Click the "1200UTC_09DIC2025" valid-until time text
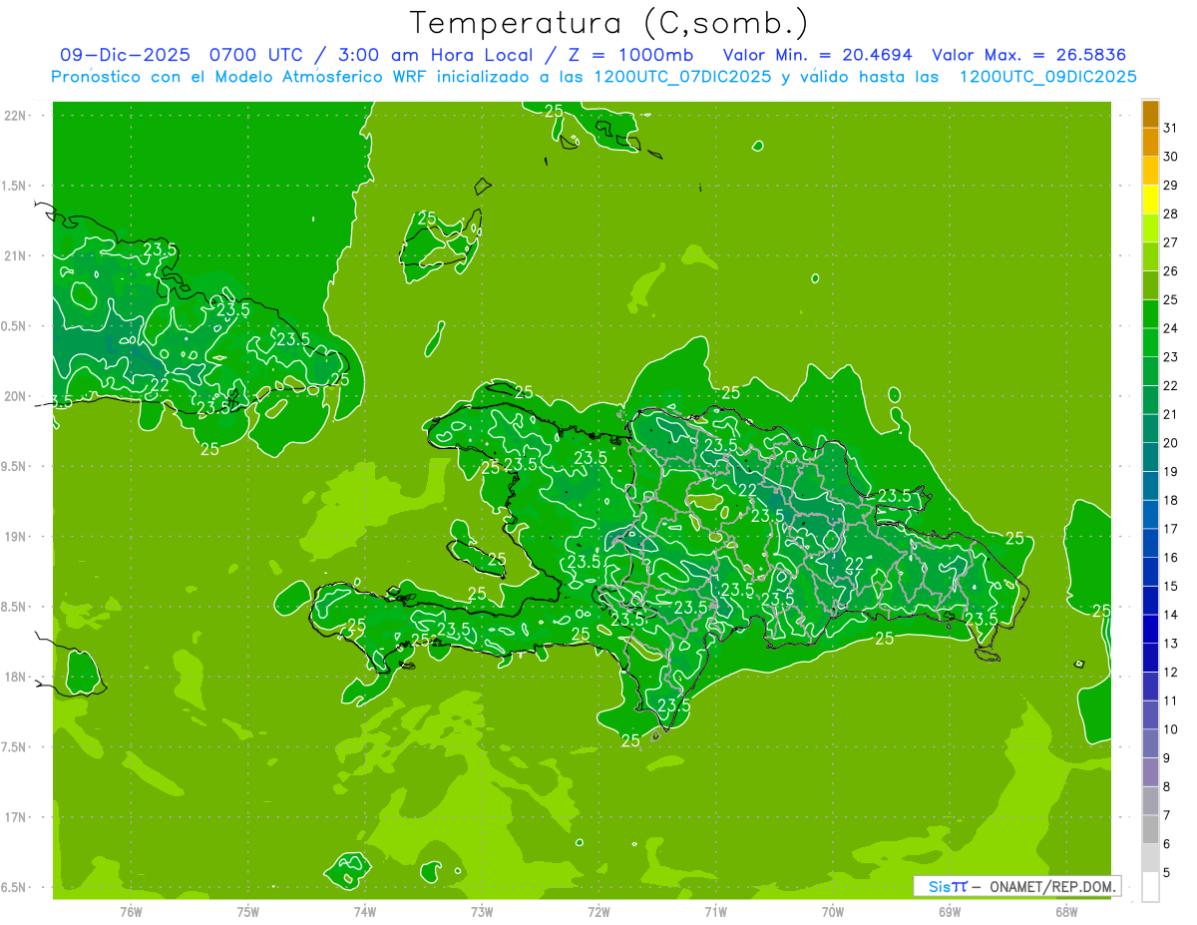 pyautogui.click(x=1048, y=77)
